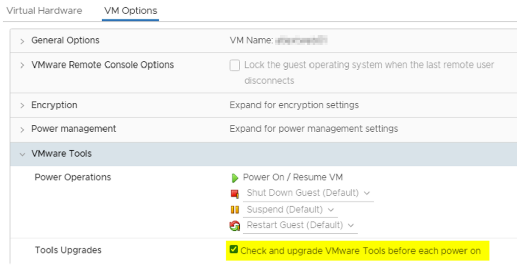The width and height of the screenshot is (517, 268).
Task: Click the Expand for encryption settings text
Action: 294,105
